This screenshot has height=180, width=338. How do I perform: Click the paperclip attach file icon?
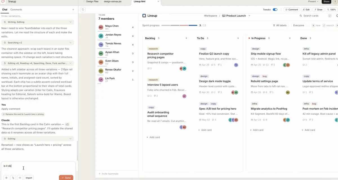pyautogui.click(x=13, y=178)
